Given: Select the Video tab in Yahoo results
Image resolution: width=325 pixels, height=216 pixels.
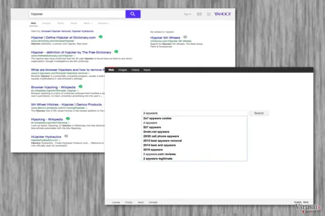Looking at the screenshot, I should pyautogui.click(x=60, y=23).
